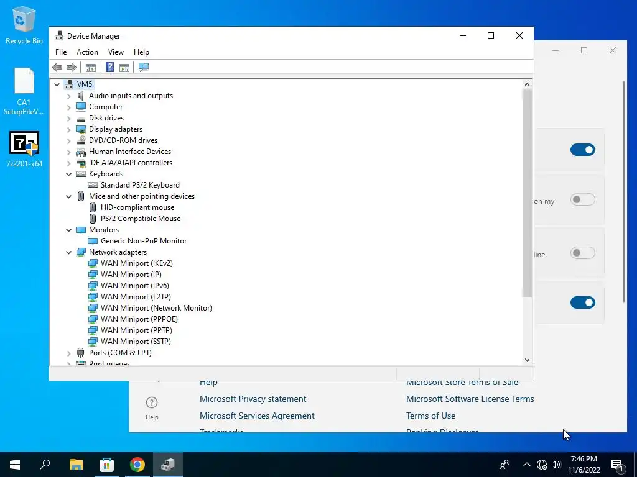The image size is (637, 477).
Task: Collapse Mice and other pointing devices
Action: point(68,196)
